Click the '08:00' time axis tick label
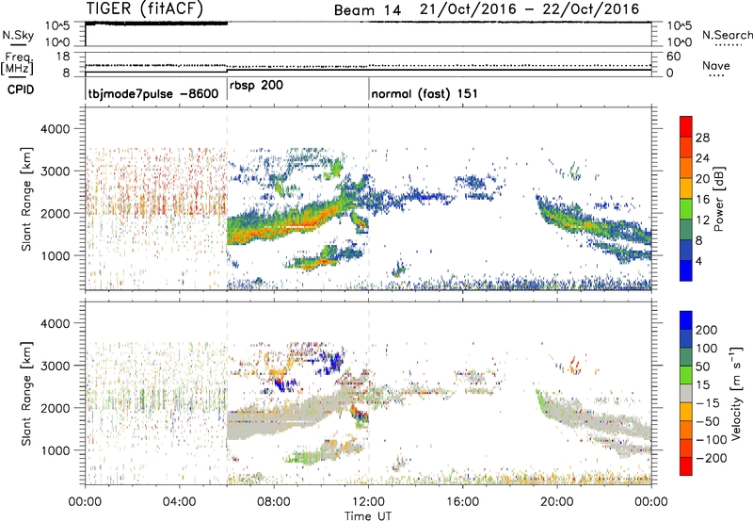Screen dimensions: 753x522 click(274, 502)
